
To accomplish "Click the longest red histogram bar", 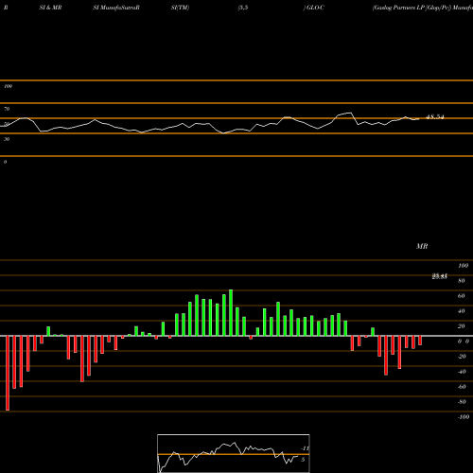I will (8, 373).
